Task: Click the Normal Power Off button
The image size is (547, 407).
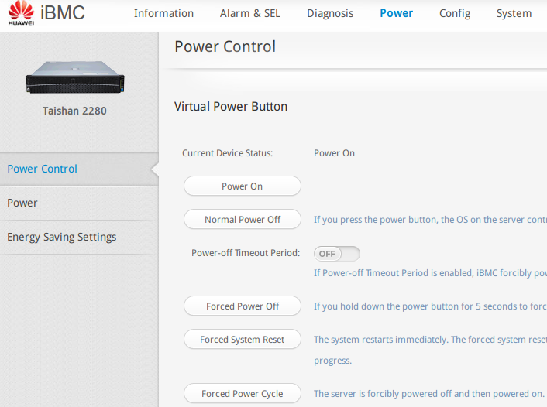Action: click(242, 219)
